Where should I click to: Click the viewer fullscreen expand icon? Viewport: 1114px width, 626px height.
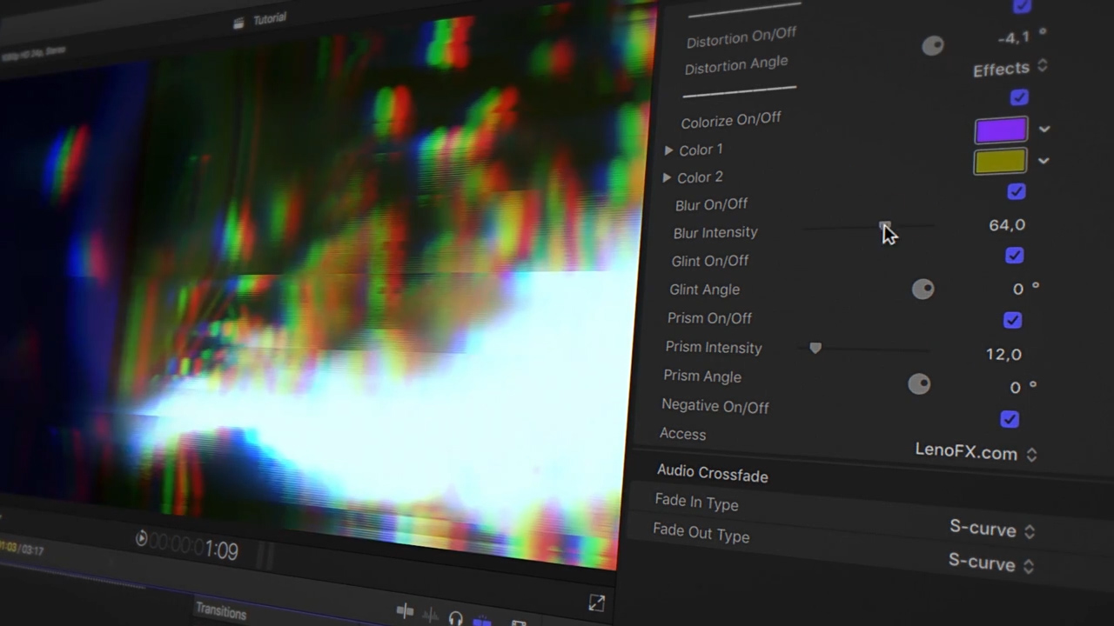pyautogui.click(x=596, y=603)
